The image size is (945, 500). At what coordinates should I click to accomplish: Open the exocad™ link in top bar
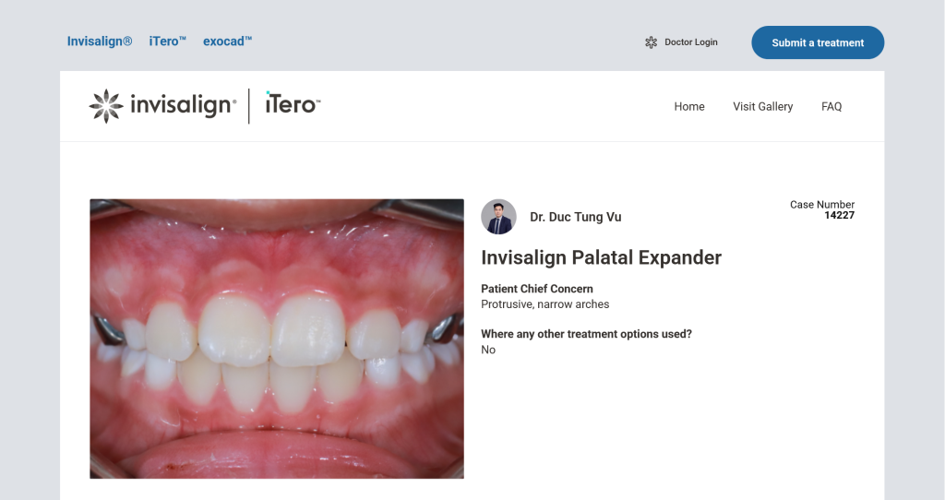228,42
